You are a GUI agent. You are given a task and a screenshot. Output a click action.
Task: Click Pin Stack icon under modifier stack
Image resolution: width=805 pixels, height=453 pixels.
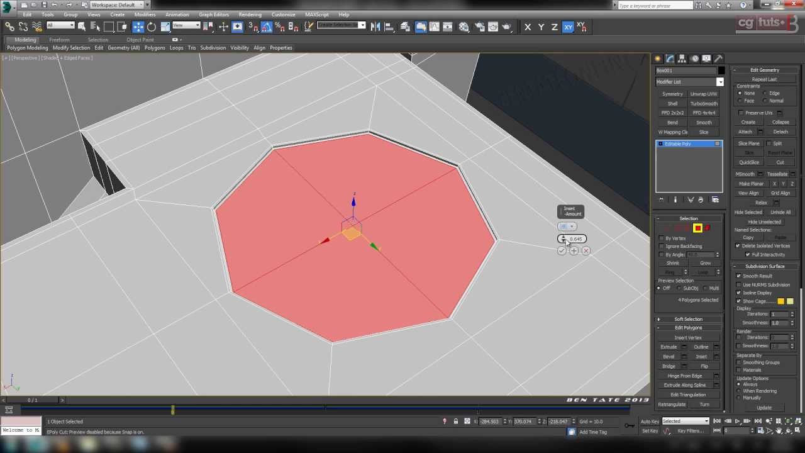pos(661,200)
